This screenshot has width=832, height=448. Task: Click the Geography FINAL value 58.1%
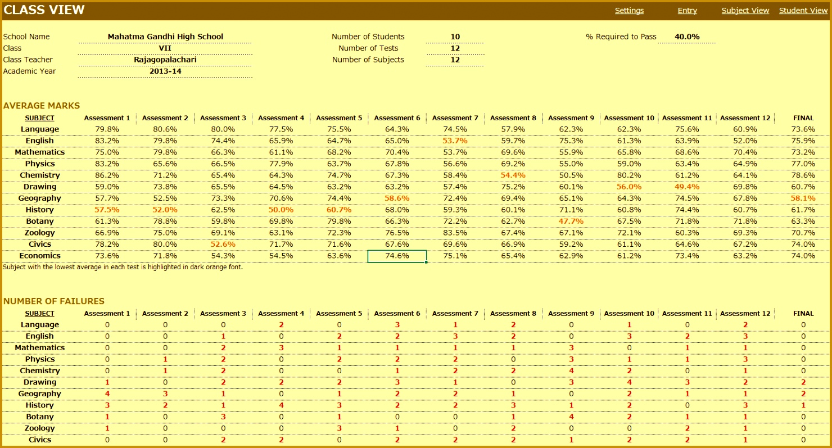click(x=803, y=198)
